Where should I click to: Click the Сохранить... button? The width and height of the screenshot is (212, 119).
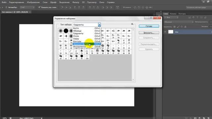click(149, 38)
